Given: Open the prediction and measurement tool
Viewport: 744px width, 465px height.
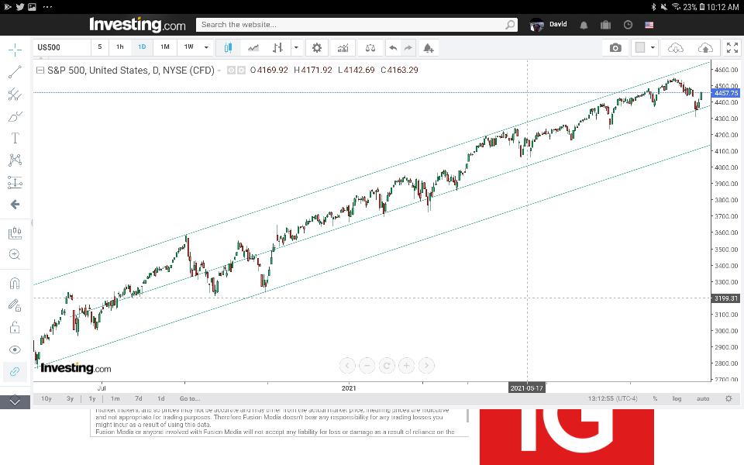Looking at the screenshot, I should point(15,182).
